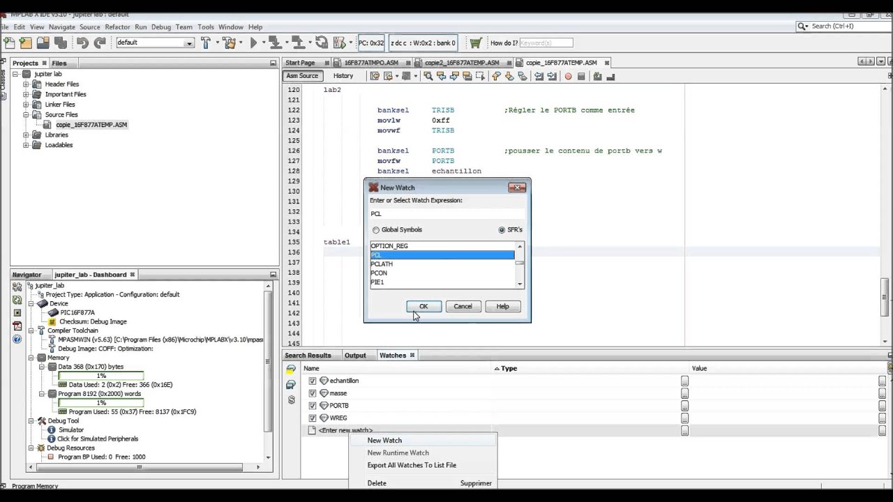Click the Save All toolbar icon
893x502 pixels.
[60, 43]
